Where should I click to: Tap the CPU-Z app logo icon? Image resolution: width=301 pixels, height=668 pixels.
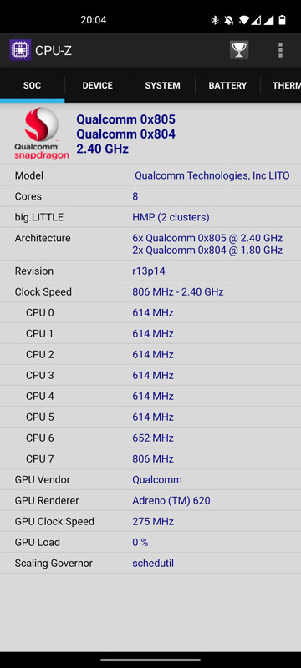pyautogui.click(x=20, y=50)
